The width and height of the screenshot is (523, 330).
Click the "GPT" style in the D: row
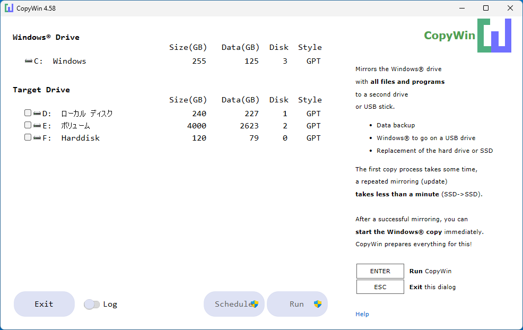(313, 114)
